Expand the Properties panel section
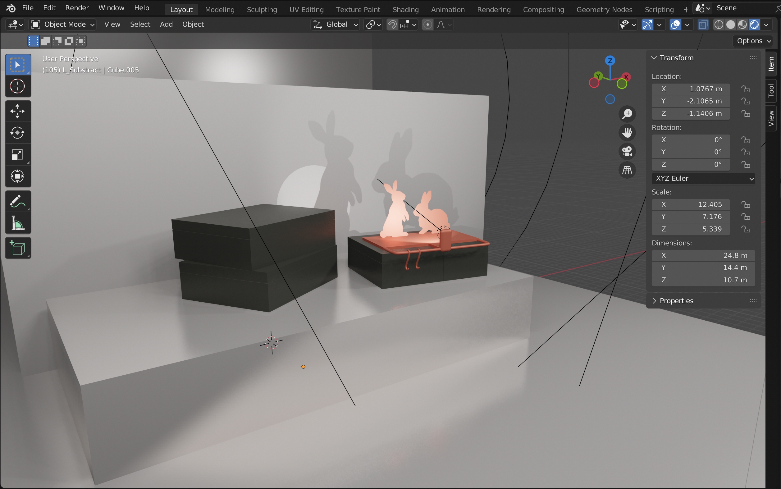The height and width of the screenshot is (489, 781). [676, 301]
